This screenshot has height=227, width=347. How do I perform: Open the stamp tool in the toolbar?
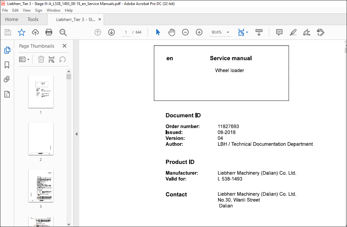click(320, 32)
